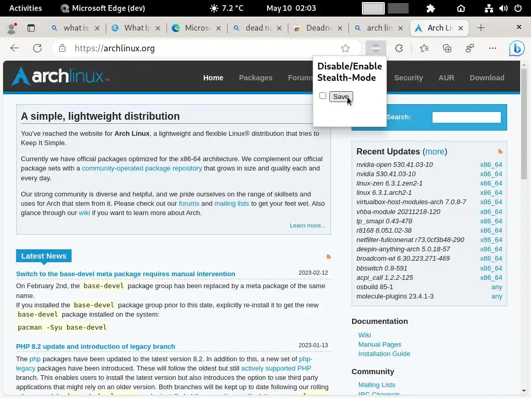Open the Favorites list icon
Image resolution: width=531 pixels, height=398 pixels.
[424, 48]
